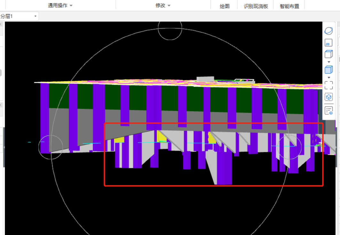
Task: Activate the orbit rotate view icon
Action: pyautogui.click(x=328, y=31)
